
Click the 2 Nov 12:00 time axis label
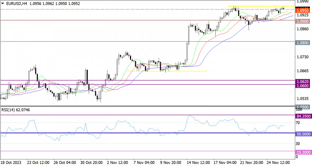[x=118, y=163]
